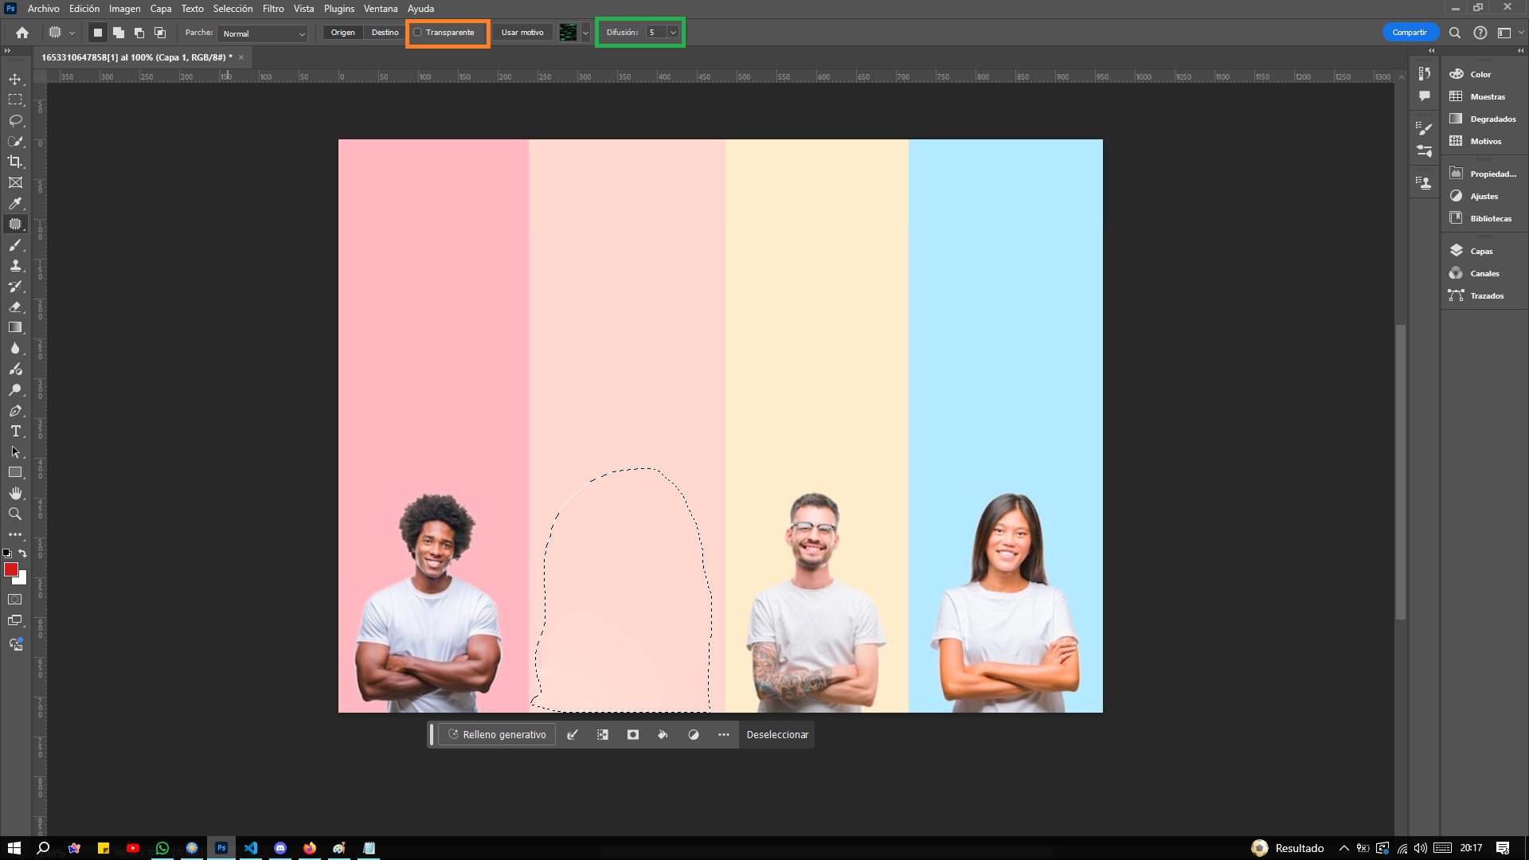Image resolution: width=1529 pixels, height=860 pixels.
Task: Open the Edición menu
Action: coord(84,9)
